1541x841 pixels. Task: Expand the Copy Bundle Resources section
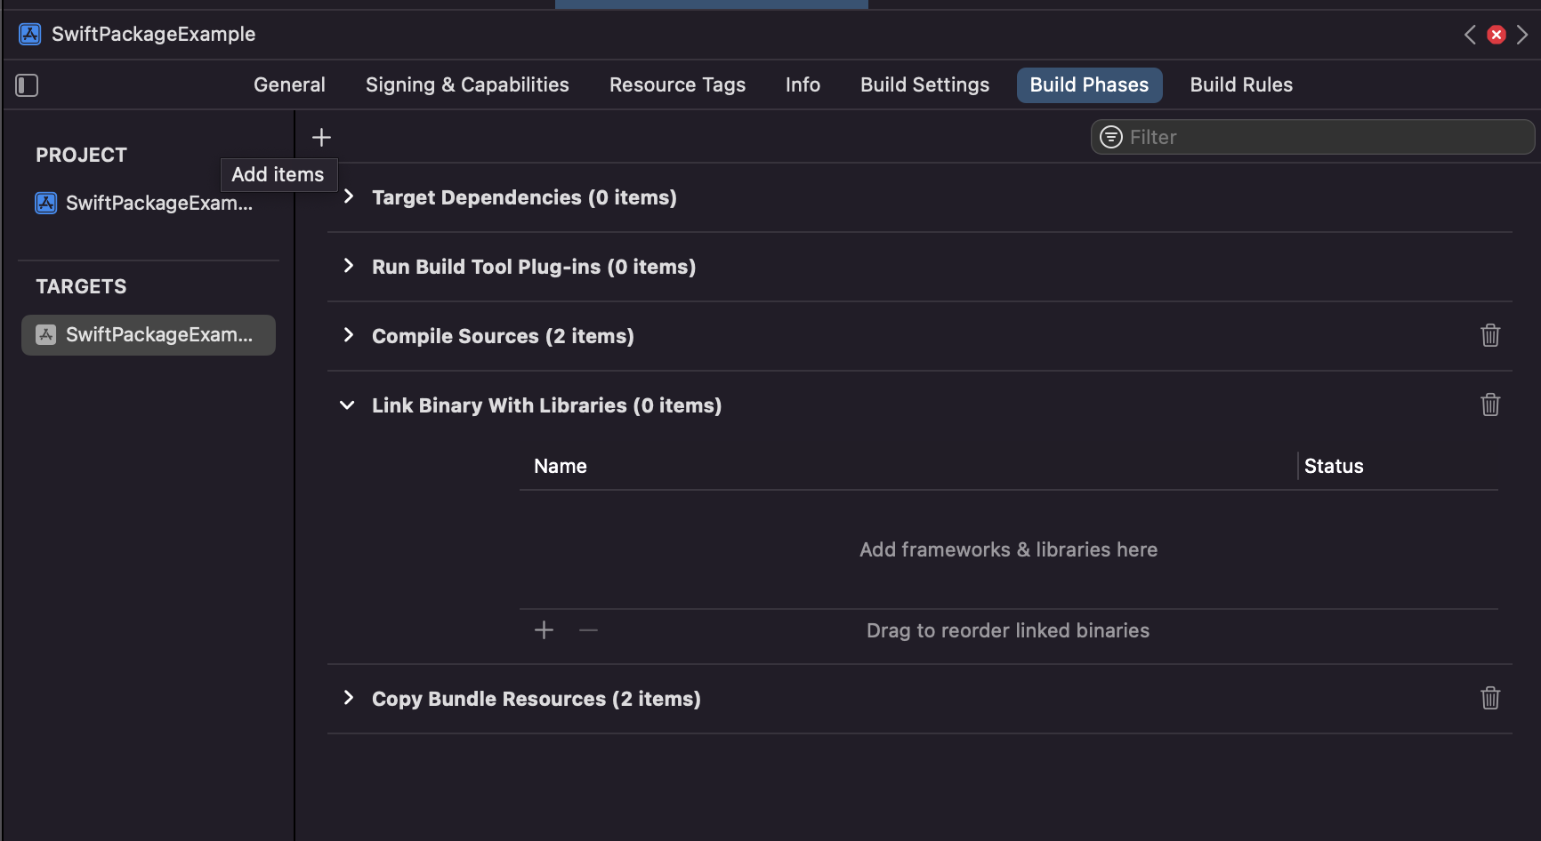(x=349, y=698)
